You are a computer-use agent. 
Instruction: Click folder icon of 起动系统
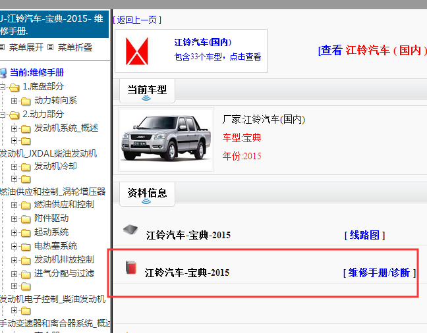coord(26,232)
